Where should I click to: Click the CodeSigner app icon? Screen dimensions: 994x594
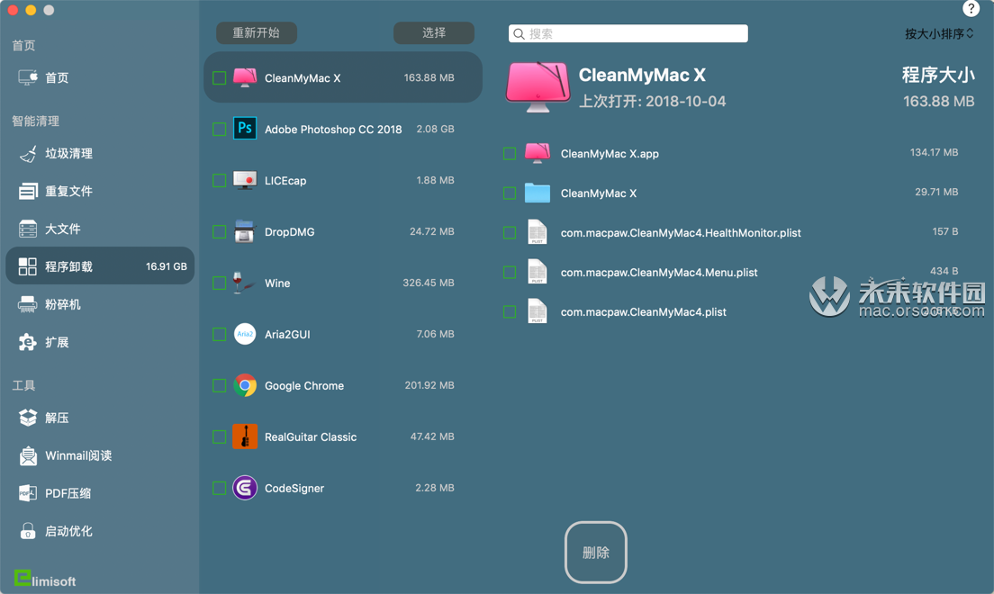click(245, 488)
